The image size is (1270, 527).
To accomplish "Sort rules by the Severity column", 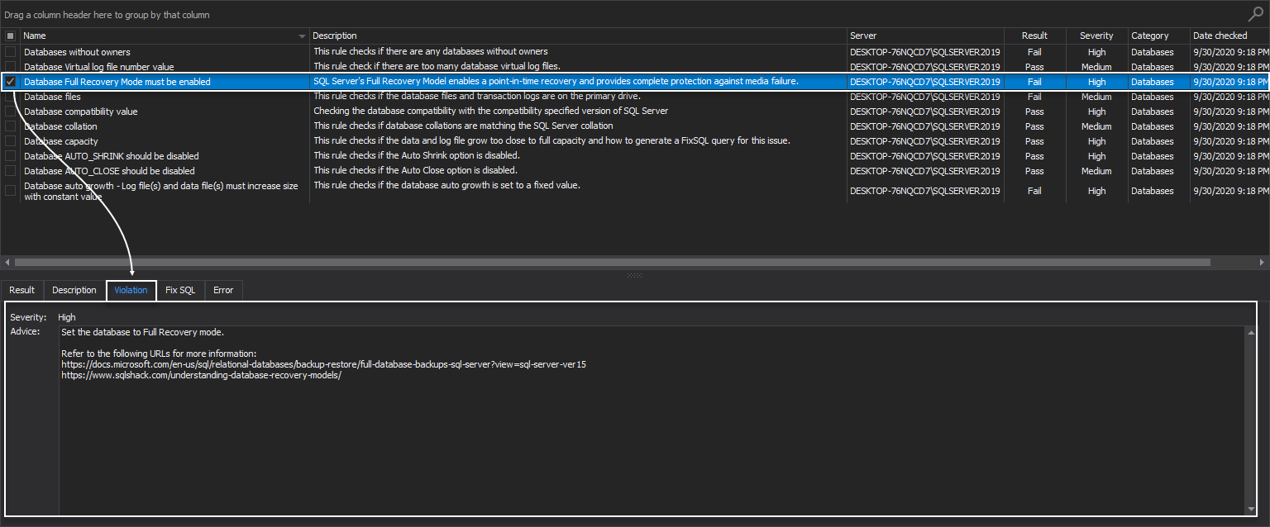I will [1096, 35].
